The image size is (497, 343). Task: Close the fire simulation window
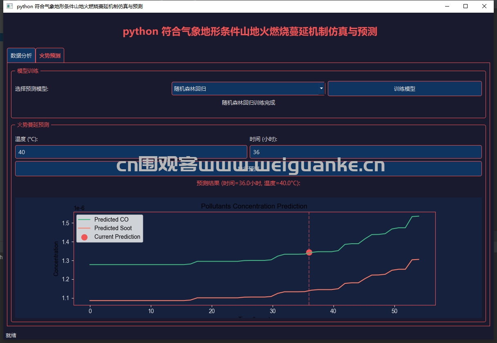[x=484, y=7]
